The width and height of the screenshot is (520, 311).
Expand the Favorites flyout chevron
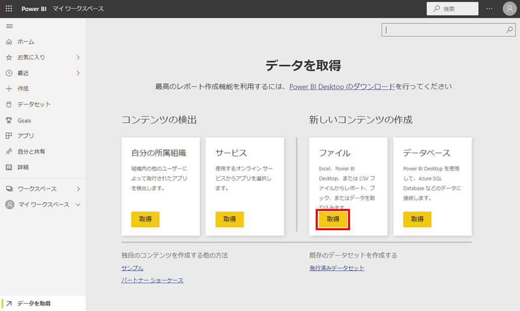pos(78,58)
